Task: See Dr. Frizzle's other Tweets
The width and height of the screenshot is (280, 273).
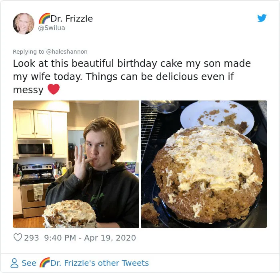Action: click(x=85, y=263)
